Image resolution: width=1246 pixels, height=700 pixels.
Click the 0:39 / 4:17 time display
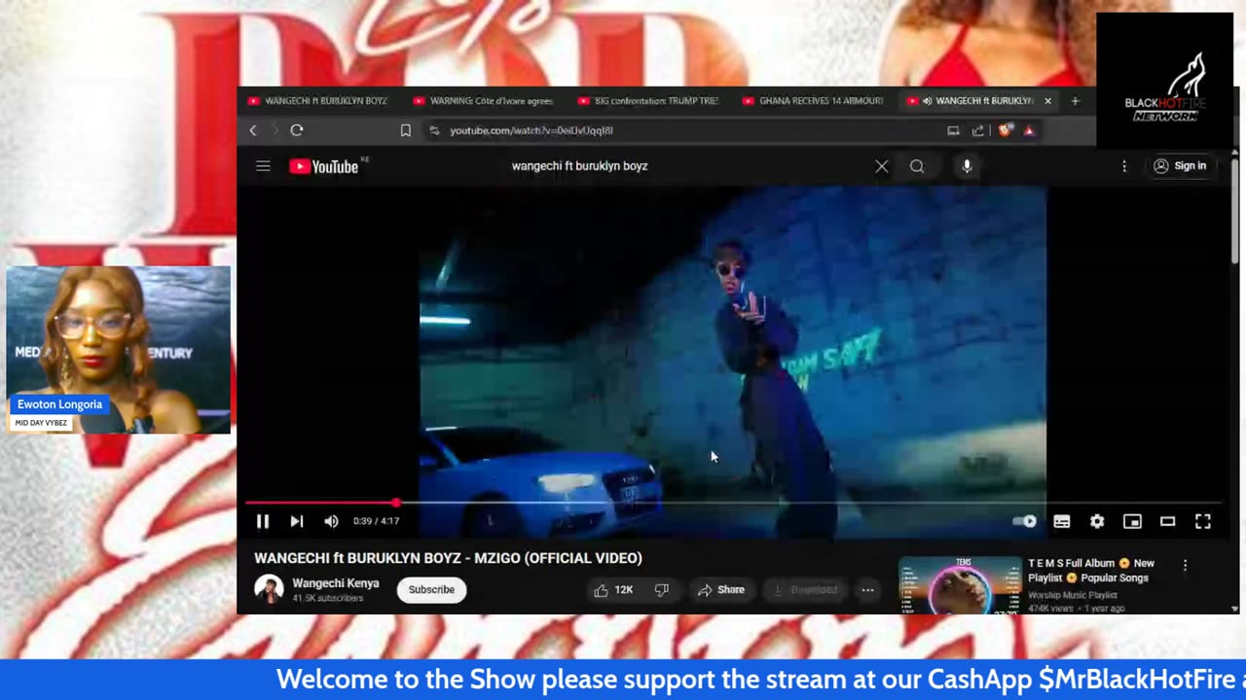coord(376,521)
